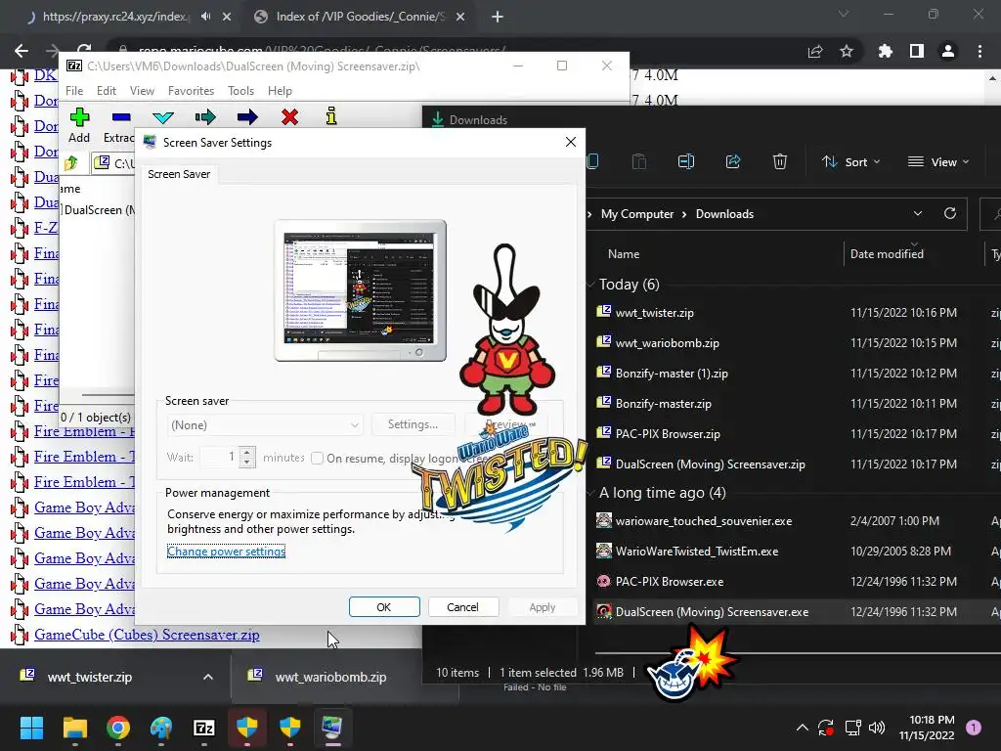Switch to the Index of /VIP Goodies tab
This screenshot has height=751, width=1001.
(359, 17)
